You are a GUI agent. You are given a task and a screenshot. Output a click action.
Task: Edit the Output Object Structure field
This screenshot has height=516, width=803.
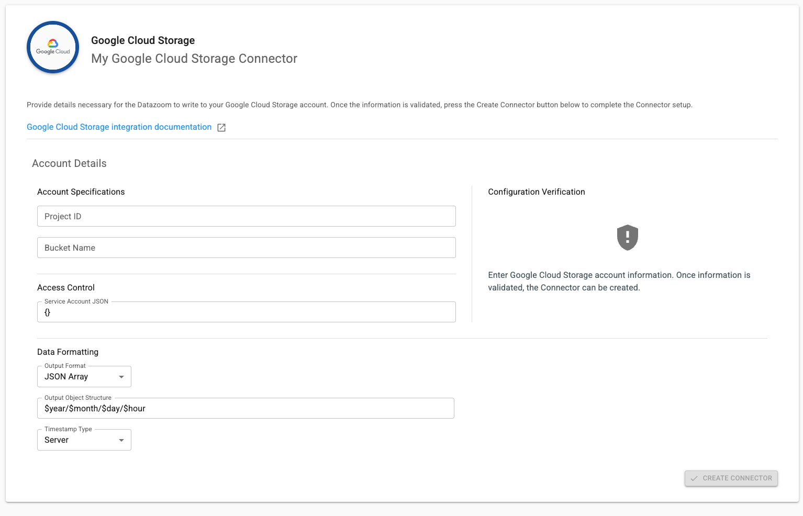tap(246, 409)
